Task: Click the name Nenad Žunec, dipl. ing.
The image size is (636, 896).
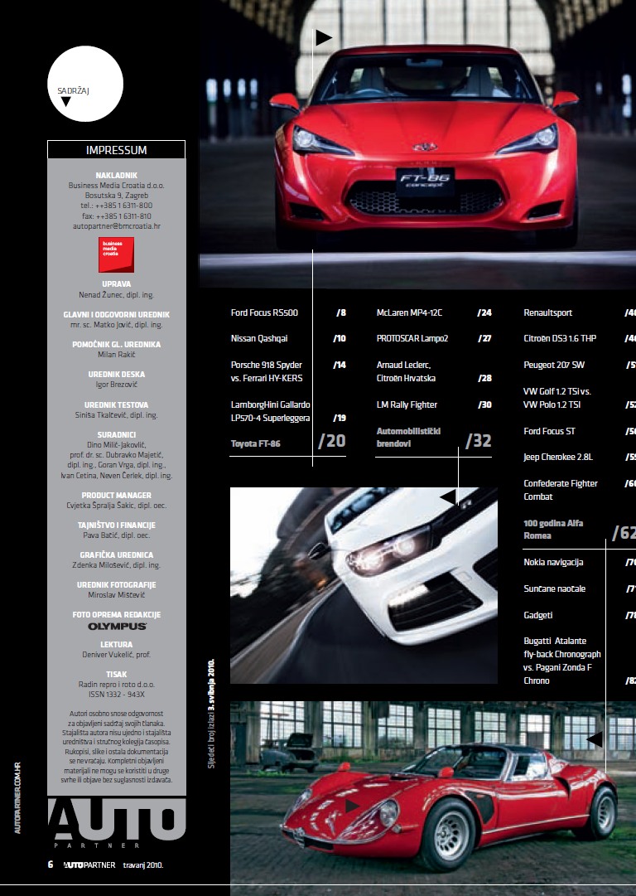Action: [x=117, y=295]
